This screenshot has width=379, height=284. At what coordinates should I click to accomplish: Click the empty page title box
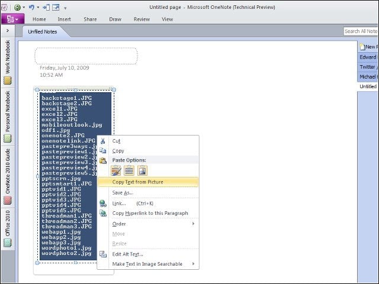coord(86,56)
